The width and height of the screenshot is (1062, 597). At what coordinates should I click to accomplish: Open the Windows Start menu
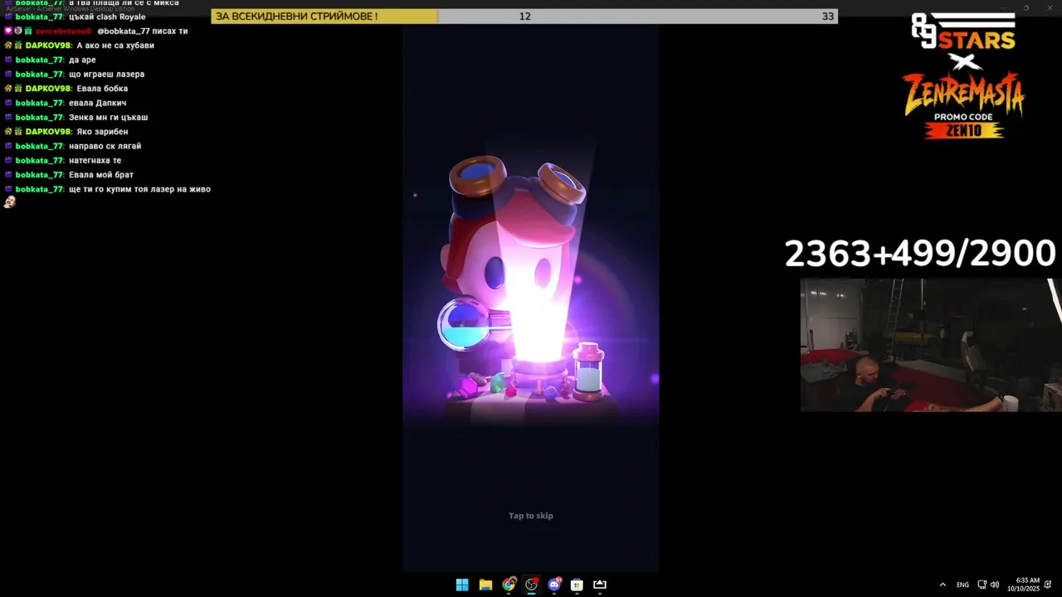pyautogui.click(x=462, y=585)
